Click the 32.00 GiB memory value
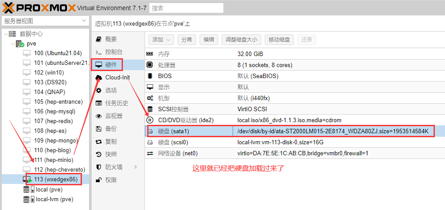This screenshot has width=445, height=210. coord(250,54)
